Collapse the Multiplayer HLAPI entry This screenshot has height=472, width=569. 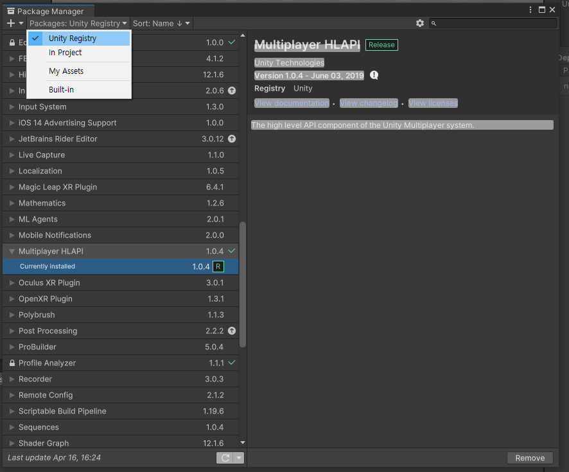pos(11,251)
